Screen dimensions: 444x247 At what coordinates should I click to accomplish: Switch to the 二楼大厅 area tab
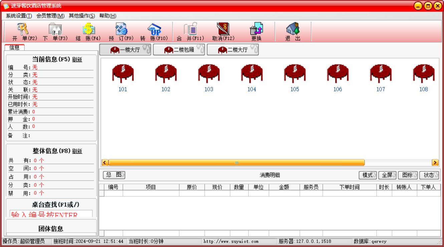point(233,50)
